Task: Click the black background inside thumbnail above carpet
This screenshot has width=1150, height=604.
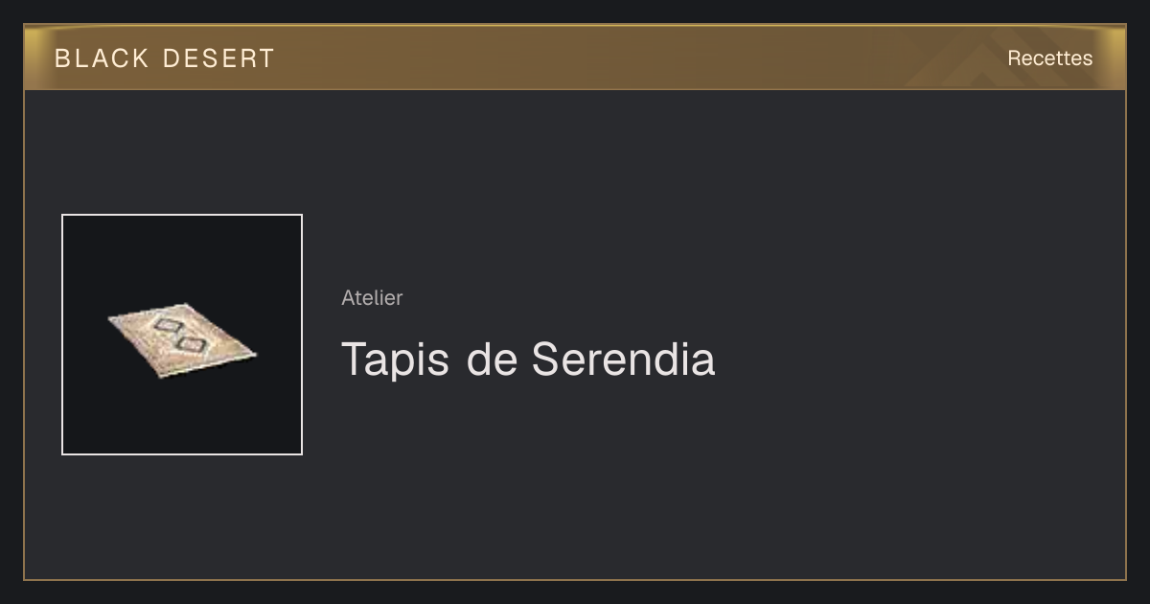Action: [x=182, y=259]
